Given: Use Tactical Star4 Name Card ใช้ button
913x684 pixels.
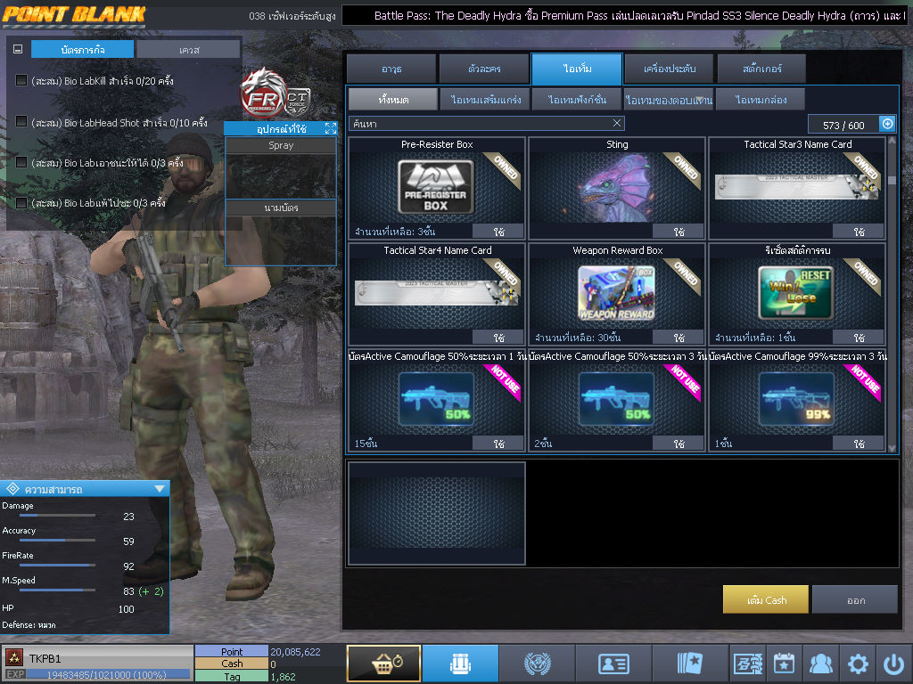Looking at the screenshot, I should click(498, 338).
